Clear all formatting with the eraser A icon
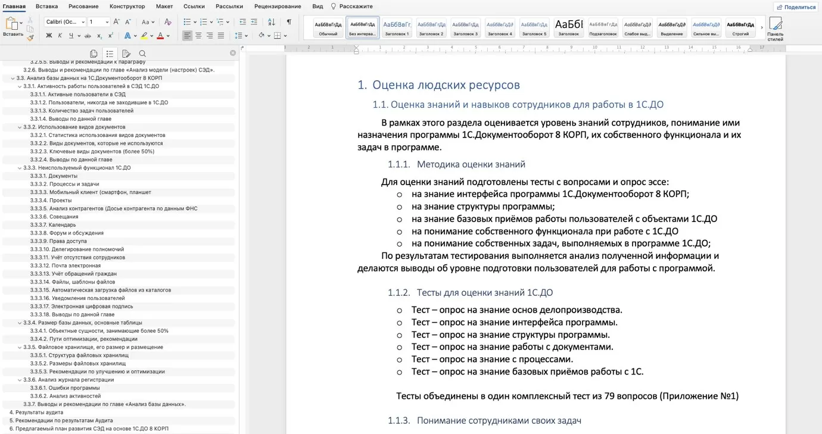This screenshot has height=434, width=822. (x=168, y=22)
